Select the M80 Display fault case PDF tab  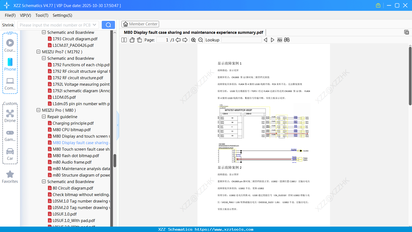193,32
